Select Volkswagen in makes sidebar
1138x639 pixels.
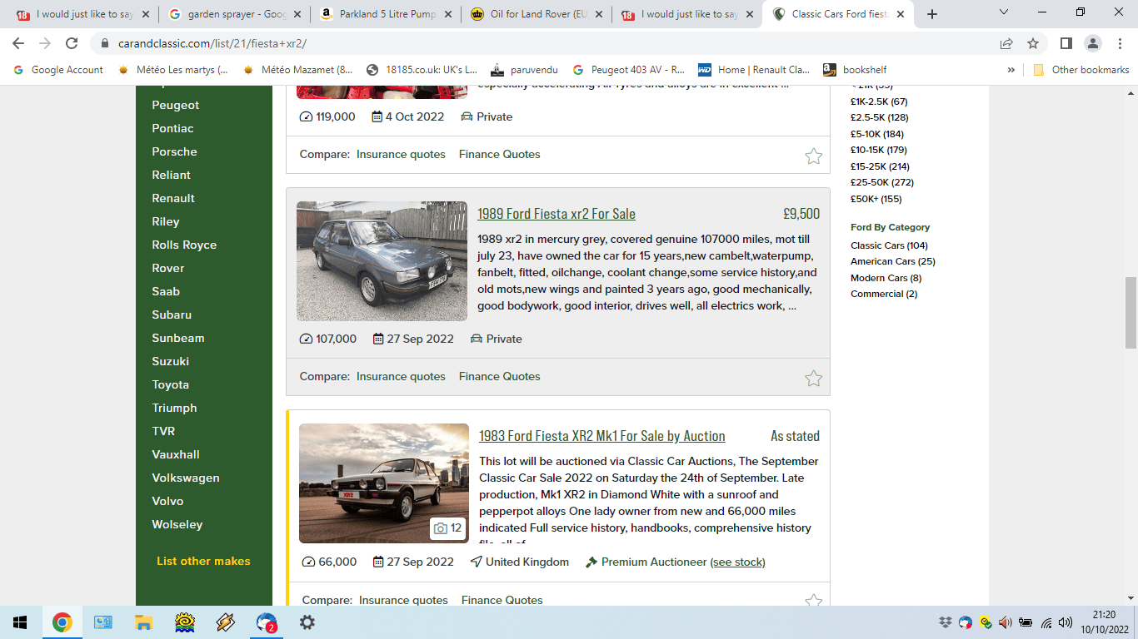pos(186,478)
